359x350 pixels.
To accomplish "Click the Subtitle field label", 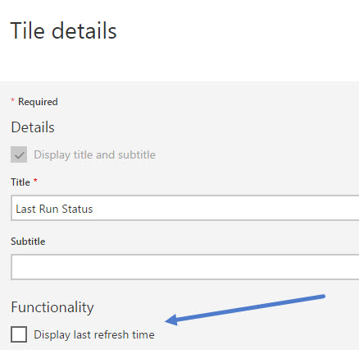I will click(x=28, y=242).
